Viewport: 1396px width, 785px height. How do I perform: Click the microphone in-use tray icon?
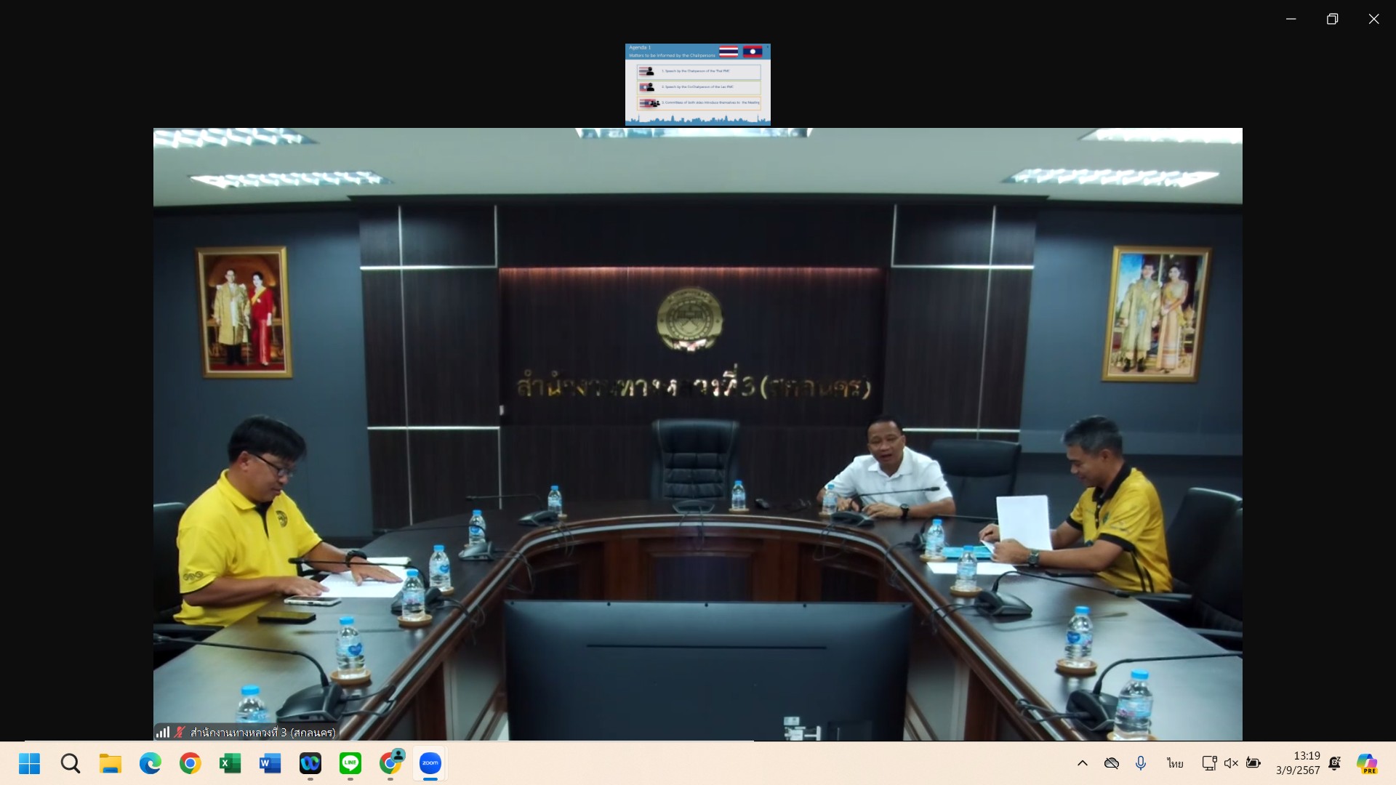1141,763
